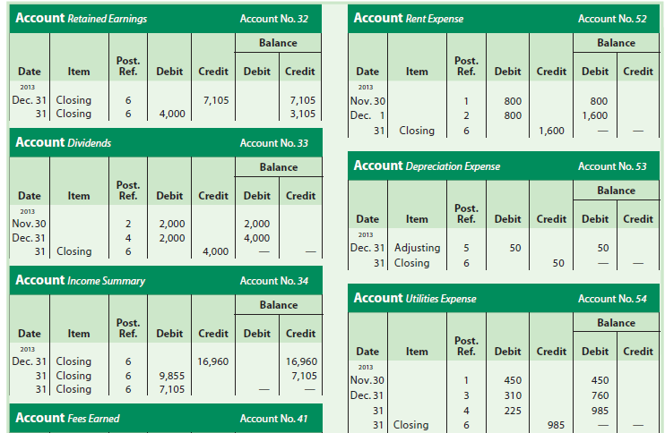This screenshot has width=665, height=433.
Task: Click the 1,600 closing credit in Rent Expense
Action: tap(550, 131)
